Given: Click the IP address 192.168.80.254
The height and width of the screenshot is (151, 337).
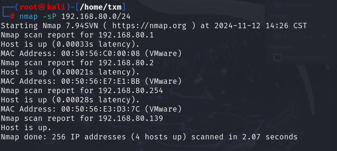Looking at the screenshot, I should (x=131, y=90).
